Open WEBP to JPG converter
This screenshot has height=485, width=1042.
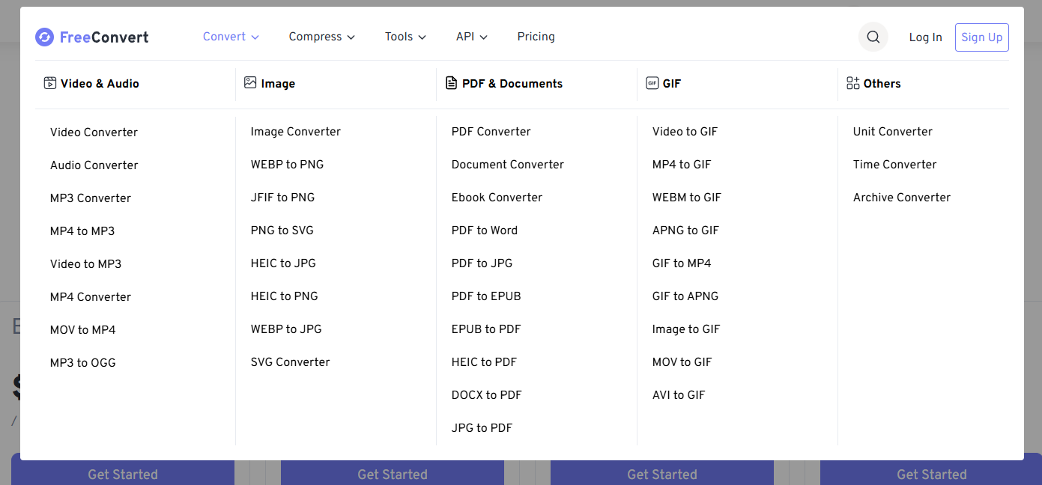click(x=286, y=329)
